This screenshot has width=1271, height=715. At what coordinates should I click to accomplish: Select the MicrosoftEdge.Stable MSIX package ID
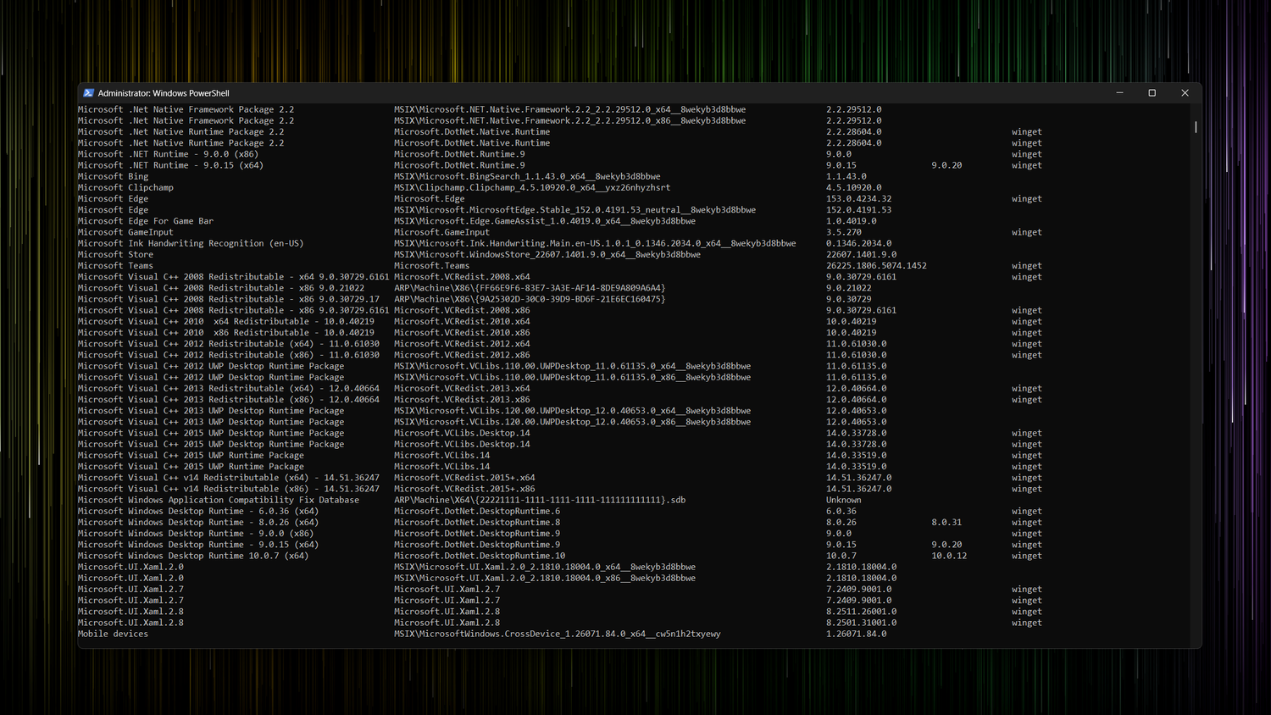click(574, 210)
